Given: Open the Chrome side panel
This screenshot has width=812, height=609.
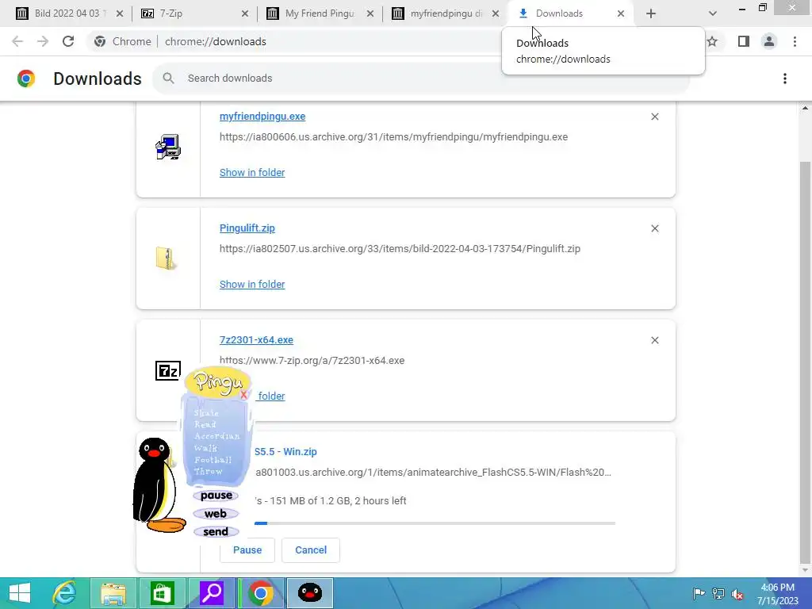Looking at the screenshot, I should point(744,41).
